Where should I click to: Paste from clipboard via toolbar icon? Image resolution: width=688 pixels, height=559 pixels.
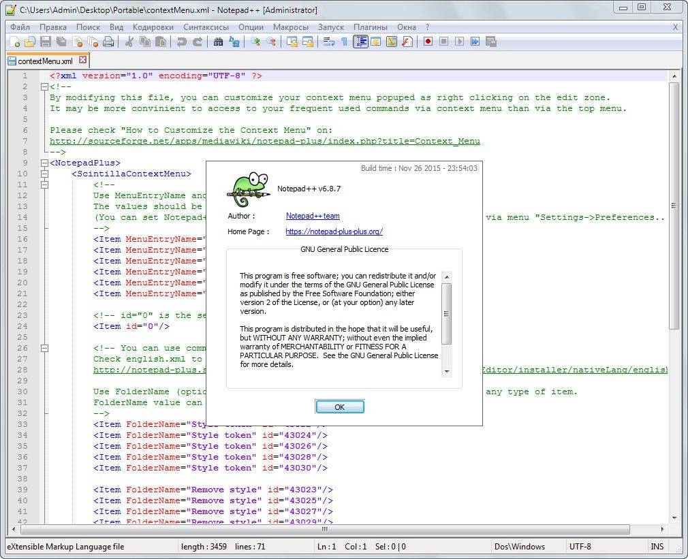[161, 42]
